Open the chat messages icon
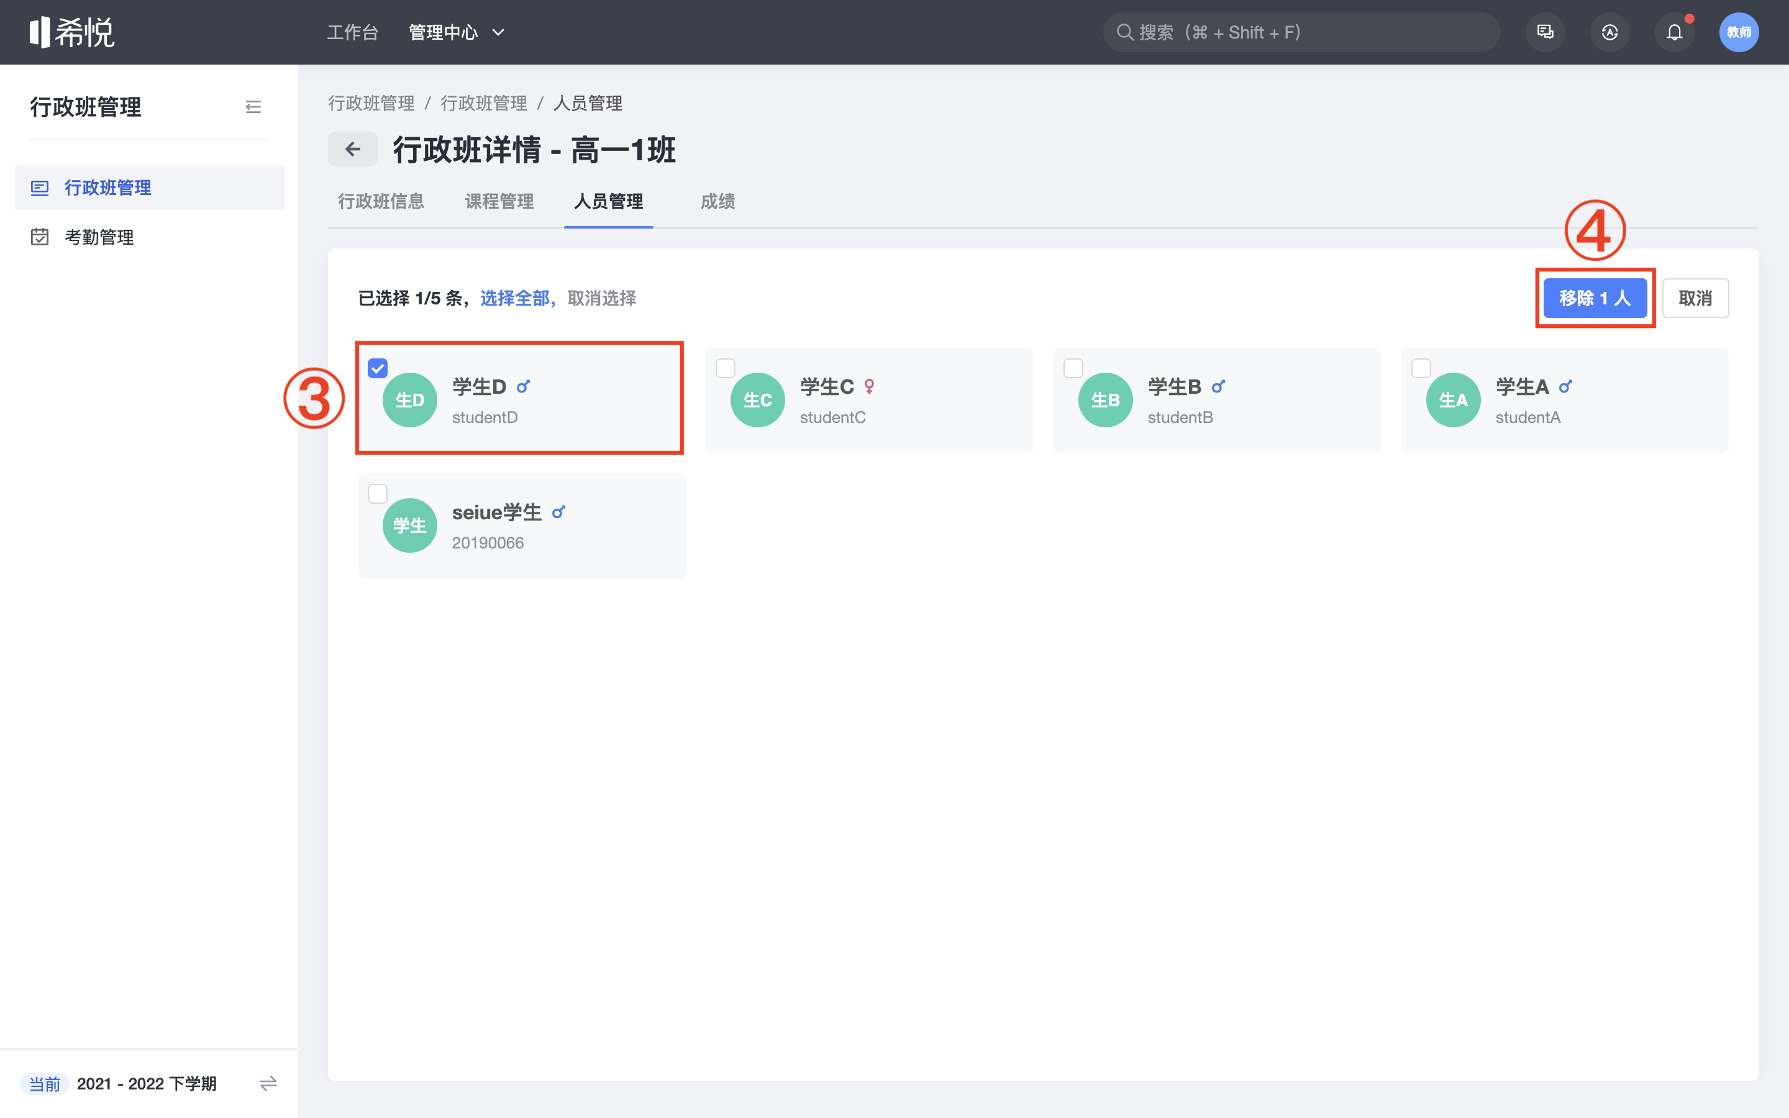This screenshot has width=1789, height=1118. (x=1545, y=32)
